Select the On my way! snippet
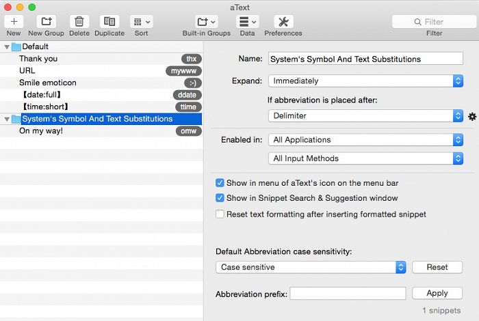The height and width of the screenshot is (321, 479). tap(41, 131)
